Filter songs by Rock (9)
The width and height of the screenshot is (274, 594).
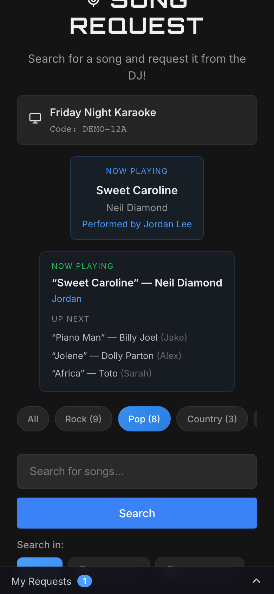[x=83, y=419]
